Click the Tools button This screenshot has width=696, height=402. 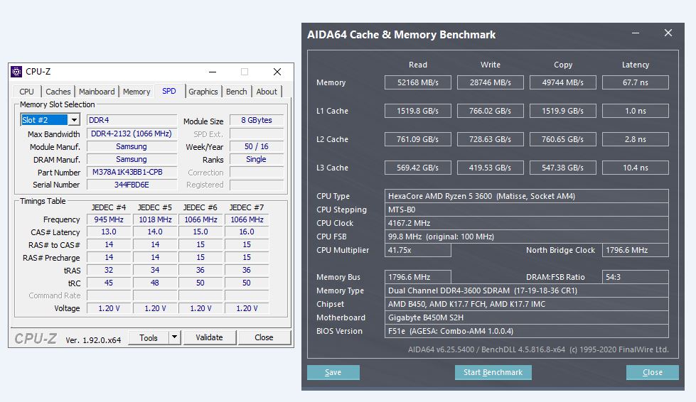149,337
